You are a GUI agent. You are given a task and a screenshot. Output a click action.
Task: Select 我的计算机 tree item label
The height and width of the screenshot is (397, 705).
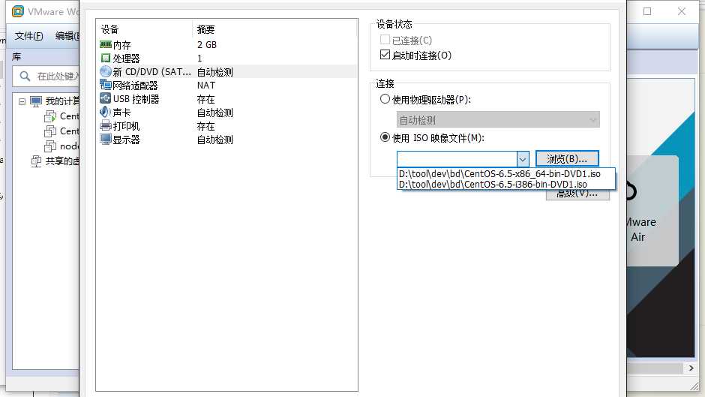click(62, 101)
